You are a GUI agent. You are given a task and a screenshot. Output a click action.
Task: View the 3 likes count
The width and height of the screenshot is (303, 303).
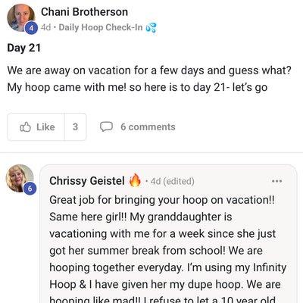(x=75, y=127)
